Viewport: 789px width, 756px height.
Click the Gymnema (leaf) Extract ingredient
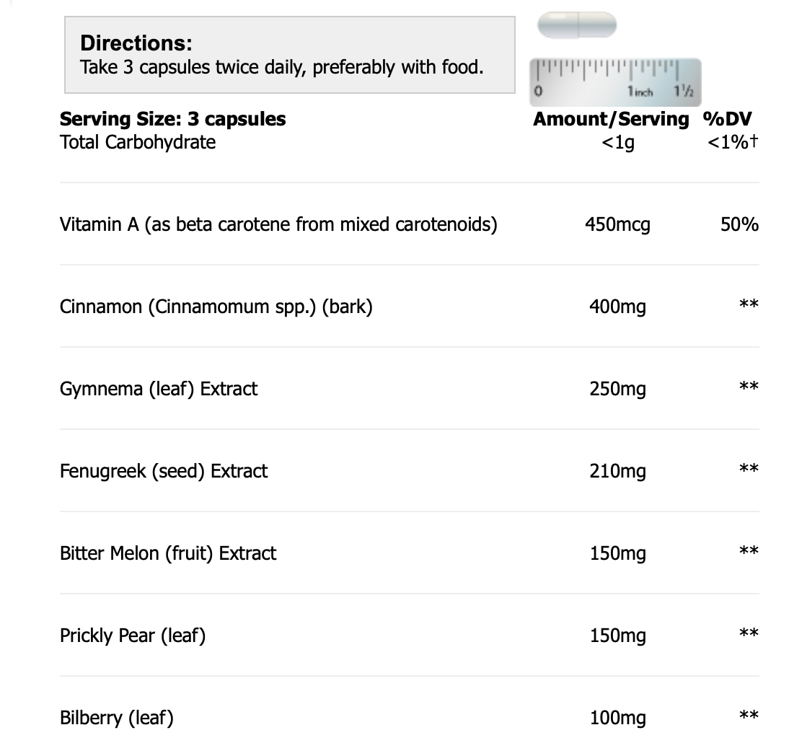click(159, 389)
